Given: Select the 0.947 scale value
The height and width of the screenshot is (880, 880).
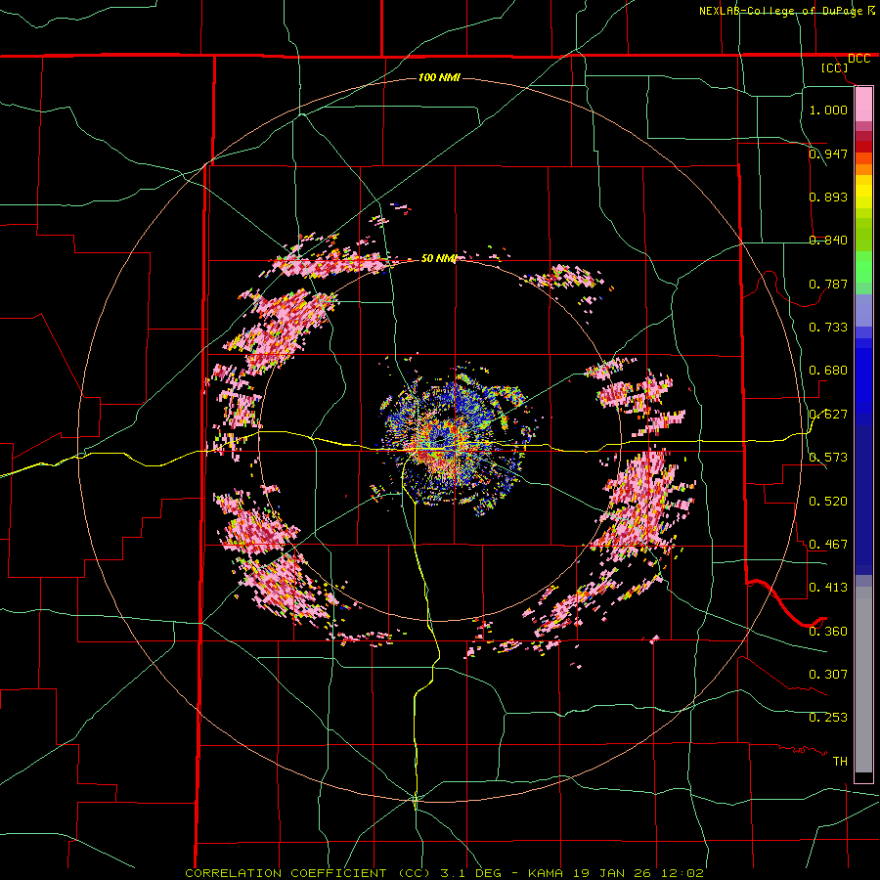Looking at the screenshot, I should click(x=828, y=154).
